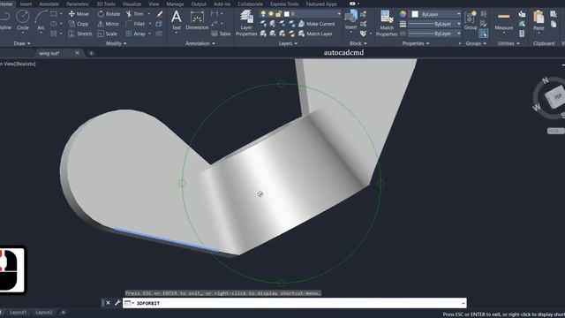Select the Arc drawing tool

pos(41,19)
